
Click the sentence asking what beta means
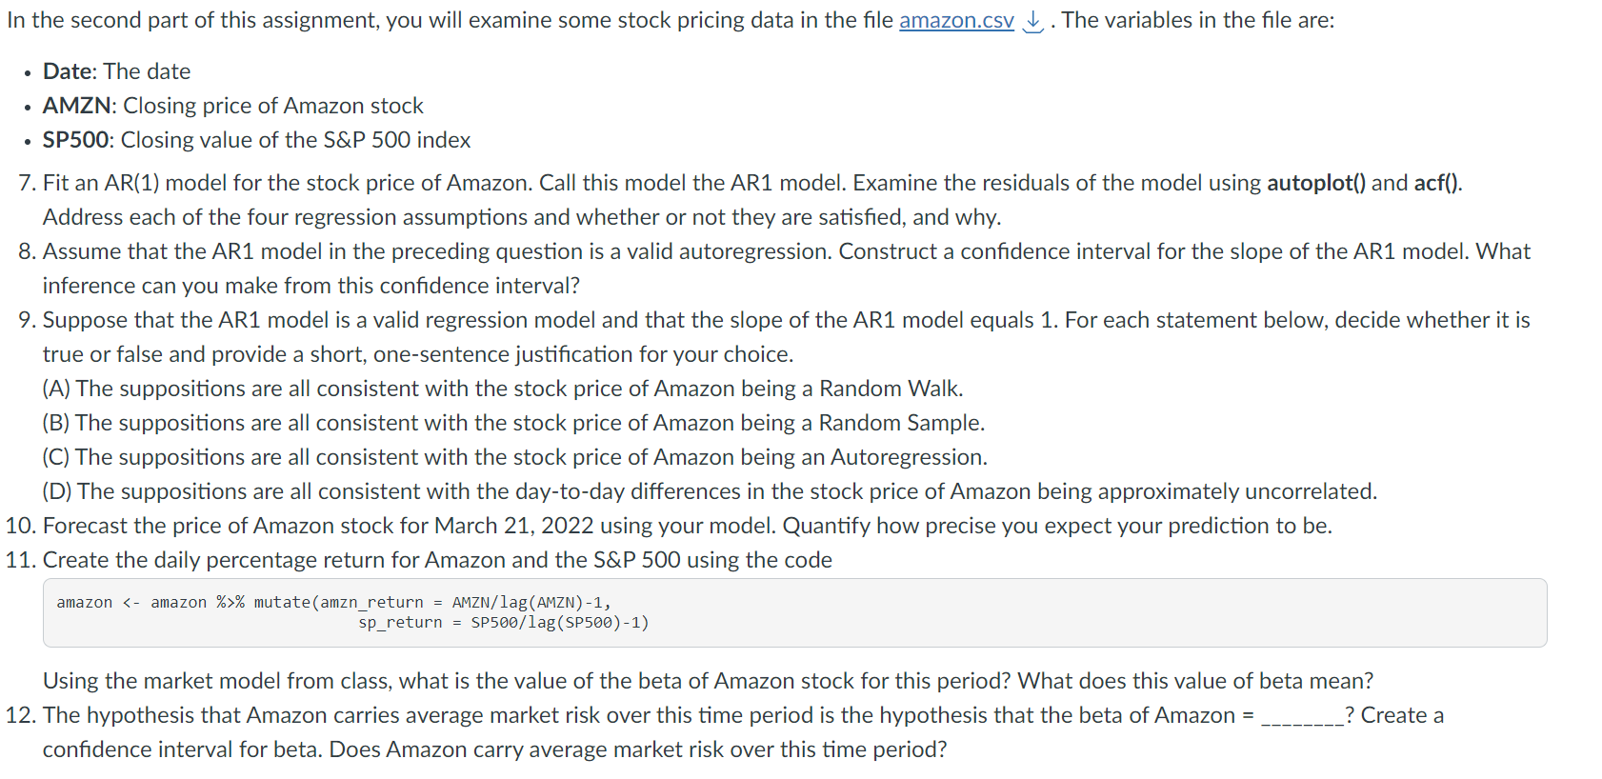coord(1195,681)
